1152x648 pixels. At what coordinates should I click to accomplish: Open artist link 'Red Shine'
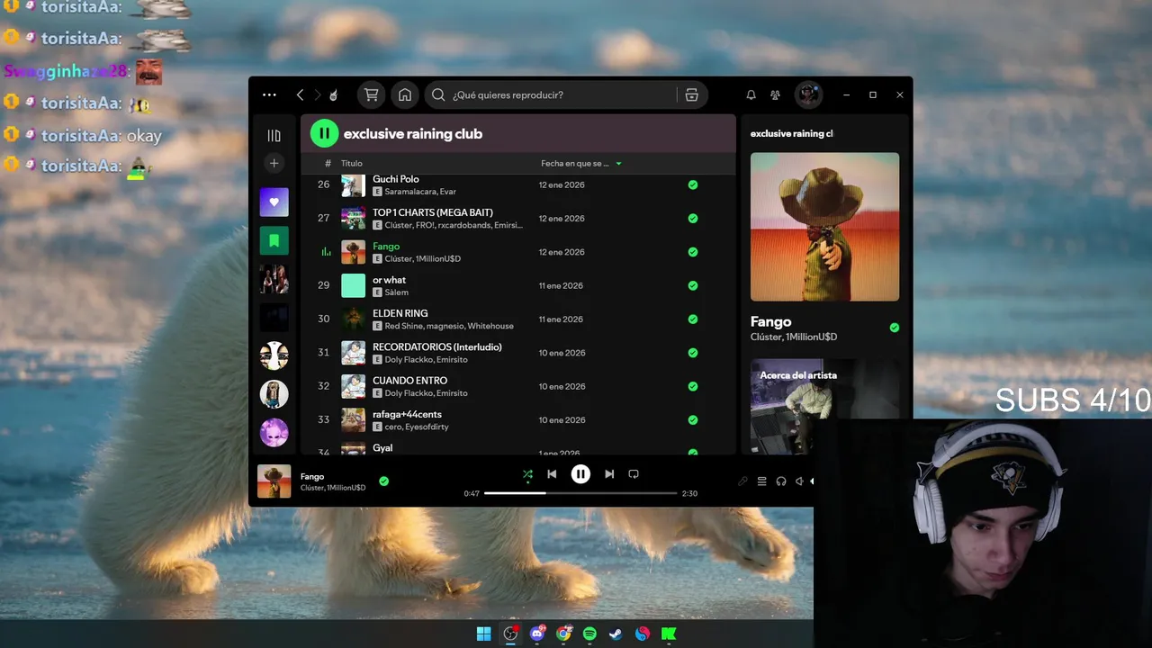pyautogui.click(x=404, y=326)
